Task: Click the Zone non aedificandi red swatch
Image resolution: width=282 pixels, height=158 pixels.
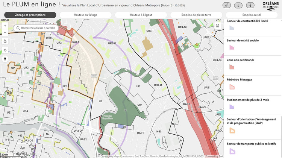Action: pos(232,67)
